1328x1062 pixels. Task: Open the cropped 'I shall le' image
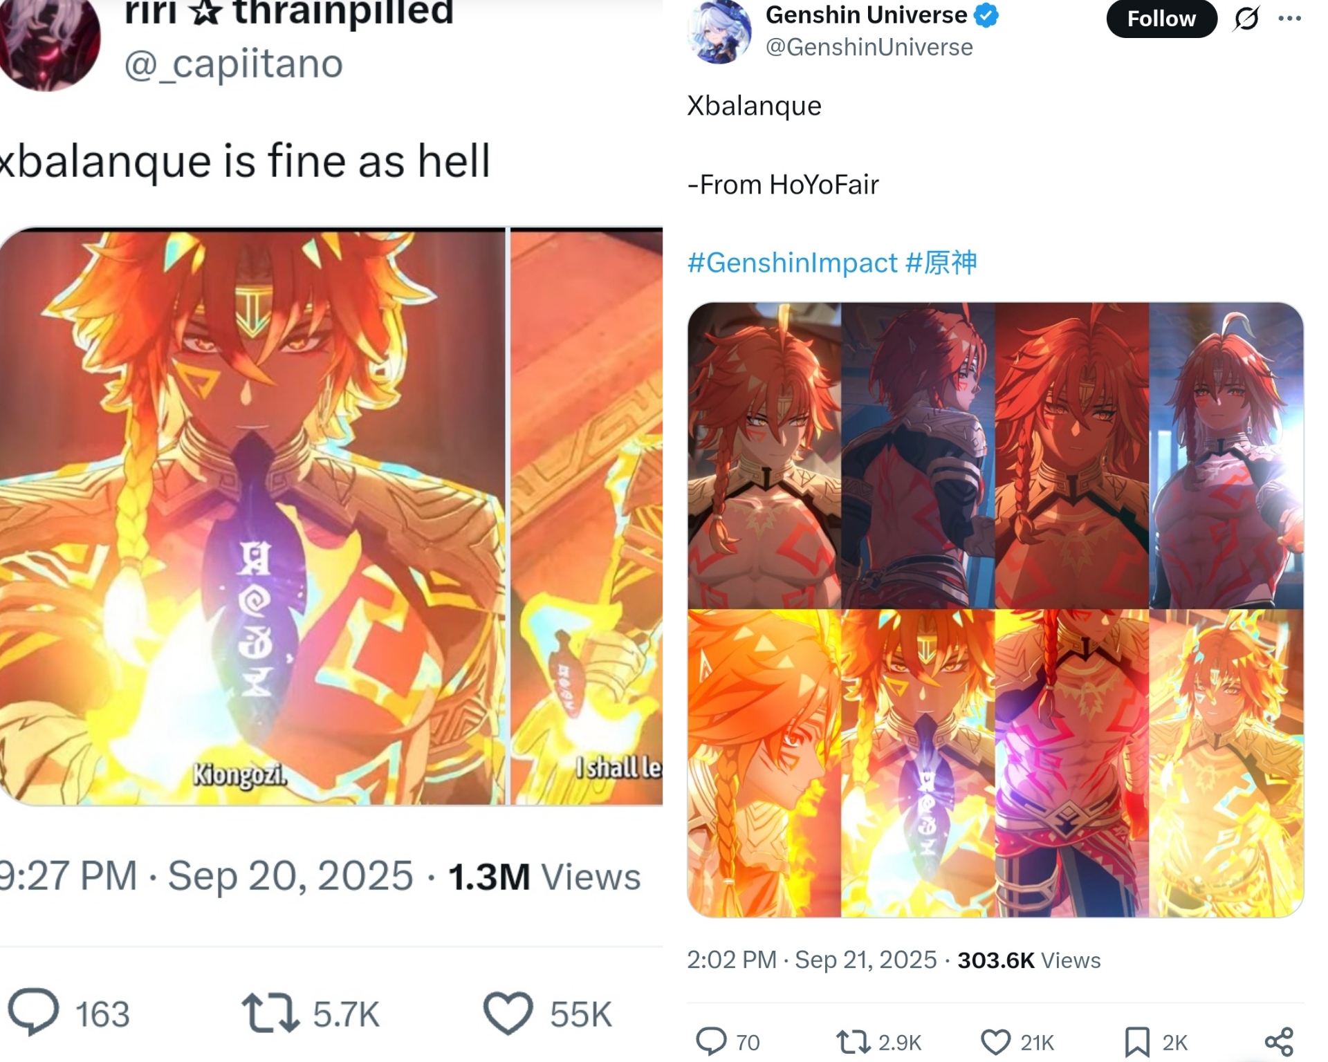click(x=587, y=516)
